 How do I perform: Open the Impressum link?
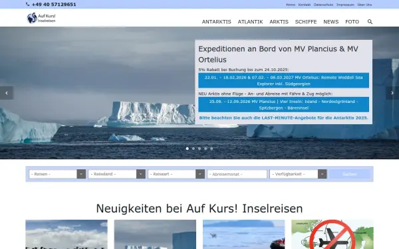pos(345,5)
